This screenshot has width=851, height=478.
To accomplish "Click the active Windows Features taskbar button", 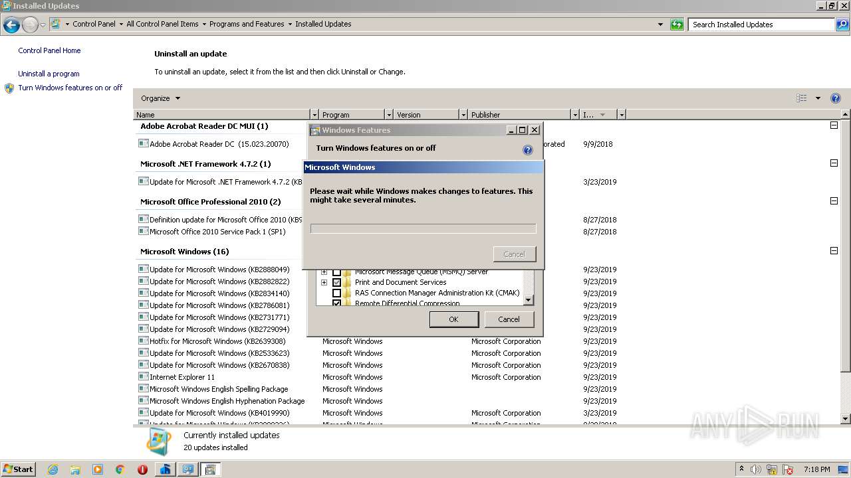I will [211, 469].
